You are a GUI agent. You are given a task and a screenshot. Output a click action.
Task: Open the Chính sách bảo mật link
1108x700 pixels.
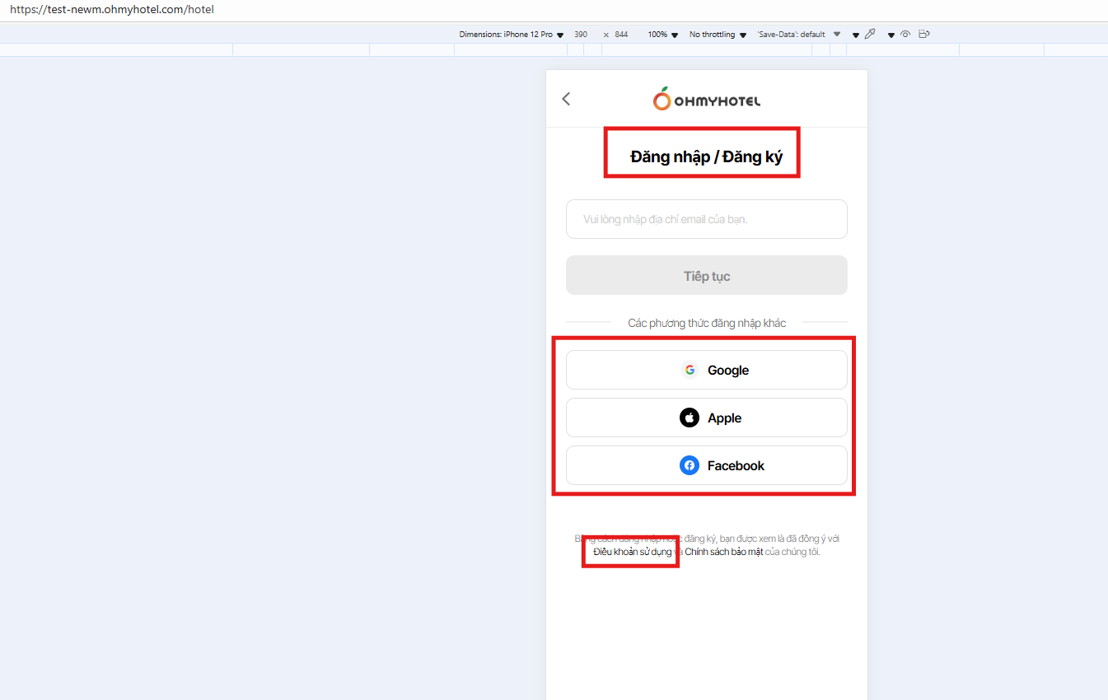724,552
